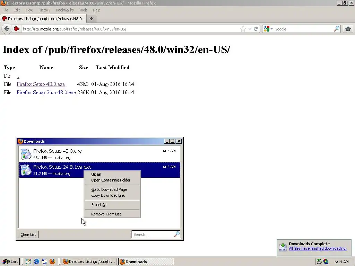Maximize the Downloads window
The width and height of the screenshot is (355, 266).
point(173,141)
